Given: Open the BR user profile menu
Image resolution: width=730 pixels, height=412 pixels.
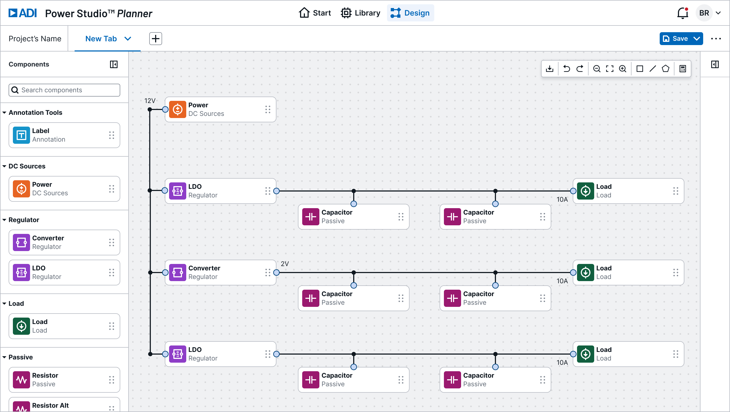Looking at the screenshot, I should click(x=709, y=13).
